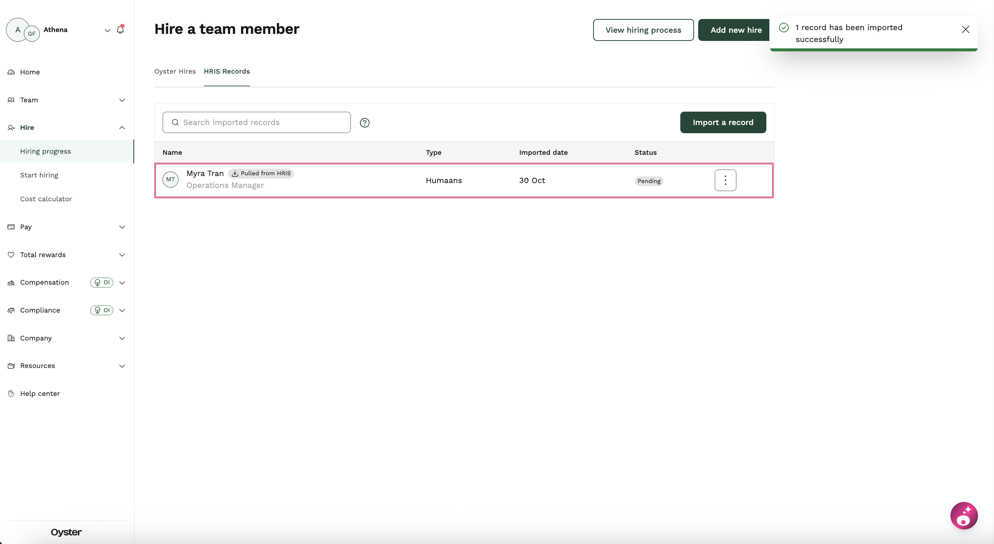Screen dimensions: 994x544
Task: Open the Help center link
Action: tap(40, 393)
